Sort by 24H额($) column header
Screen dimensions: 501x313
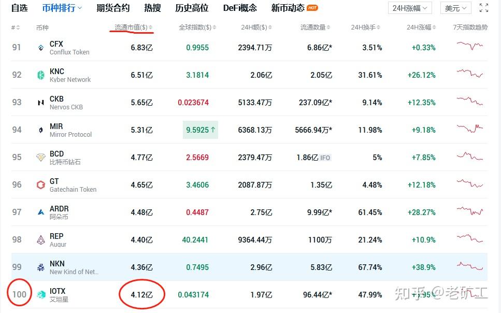(256, 27)
